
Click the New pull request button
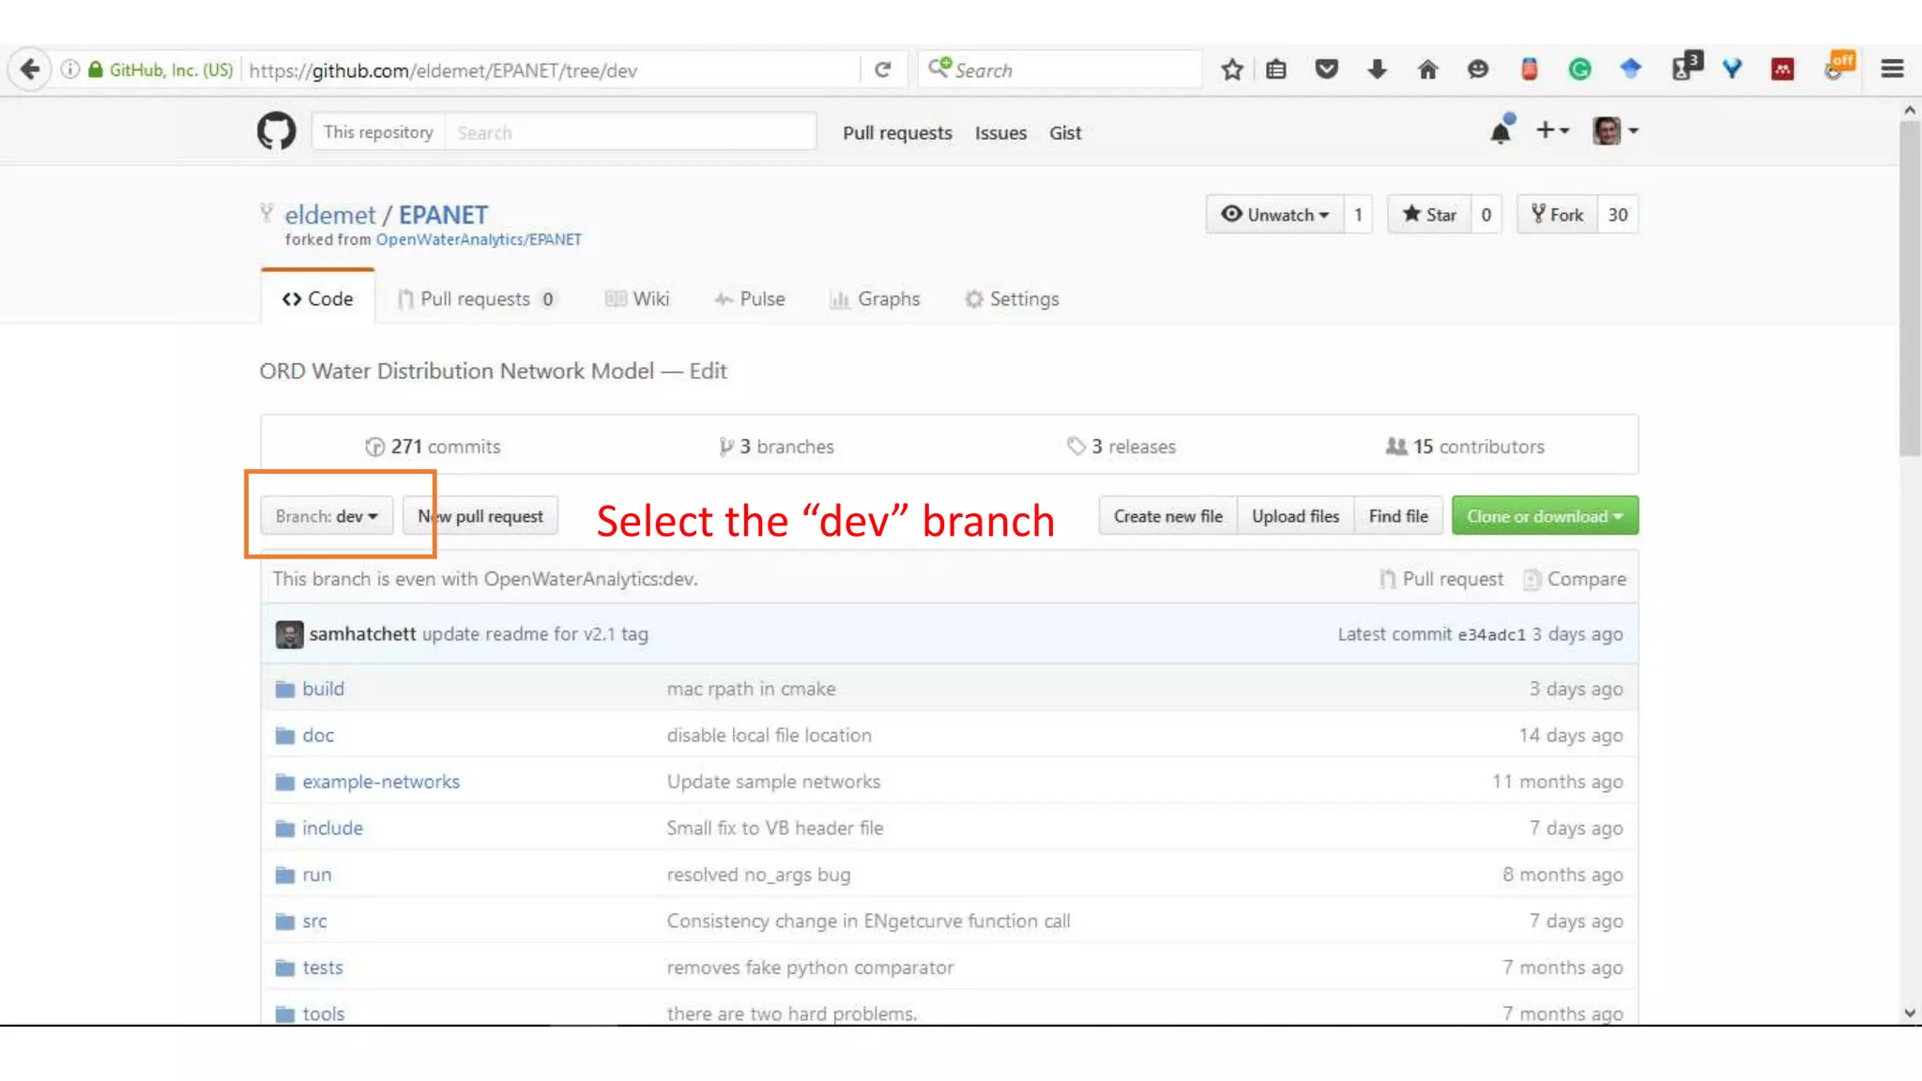click(x=480, y=516)
